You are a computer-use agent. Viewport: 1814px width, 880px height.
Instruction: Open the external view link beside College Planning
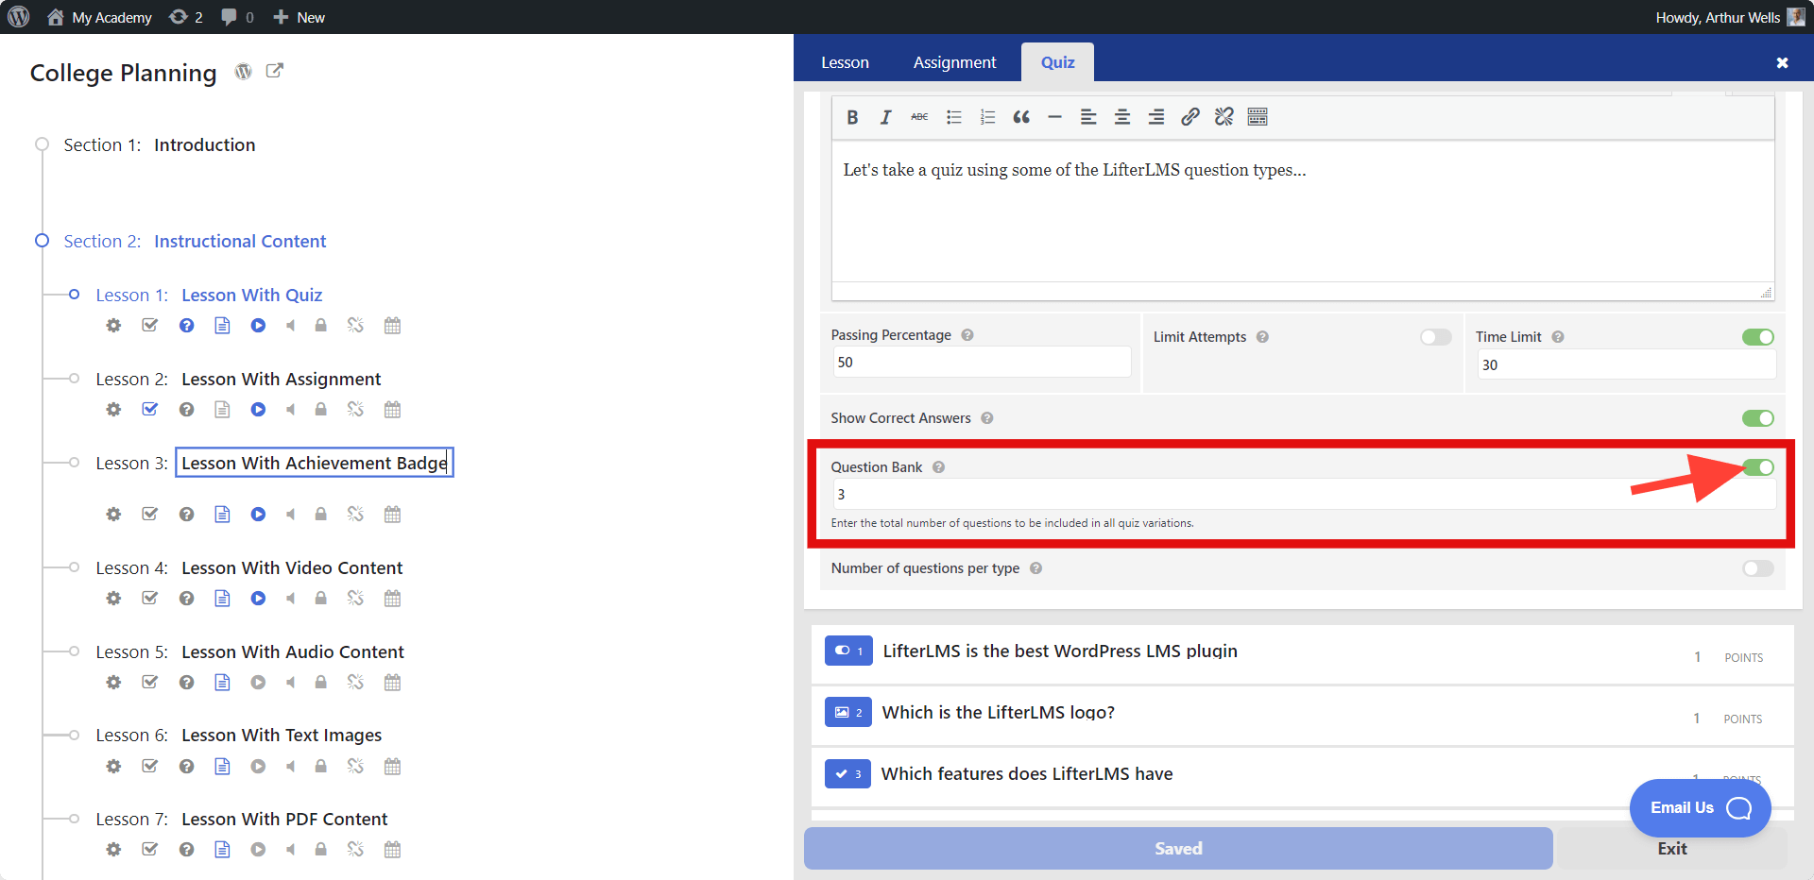click(275, 71)
